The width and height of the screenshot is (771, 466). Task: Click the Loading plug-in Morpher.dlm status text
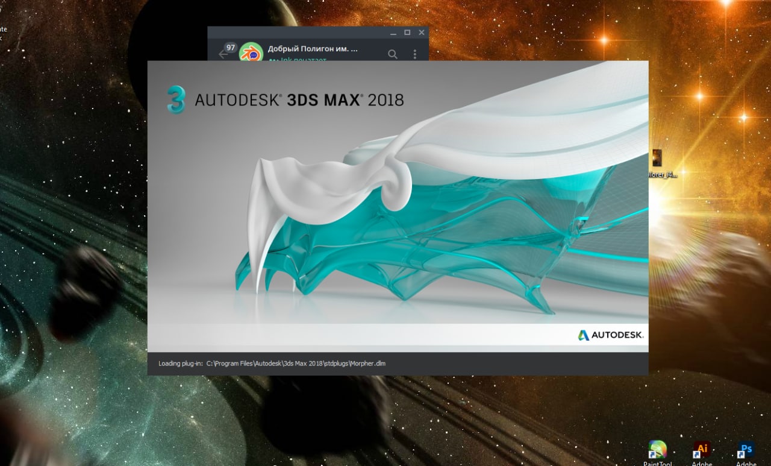pos(272,364)
